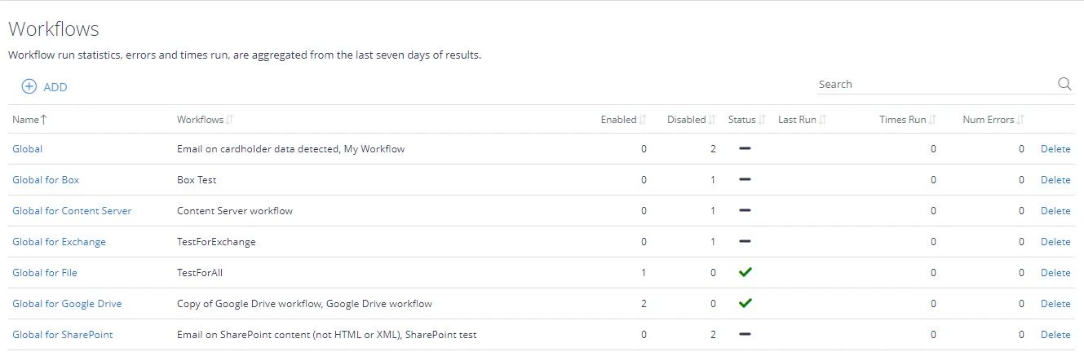The height and width of the screenshot is (356, 1084).
Task: Click Disabled count 1 for Global for Exchange
Action: coord(713,242)
